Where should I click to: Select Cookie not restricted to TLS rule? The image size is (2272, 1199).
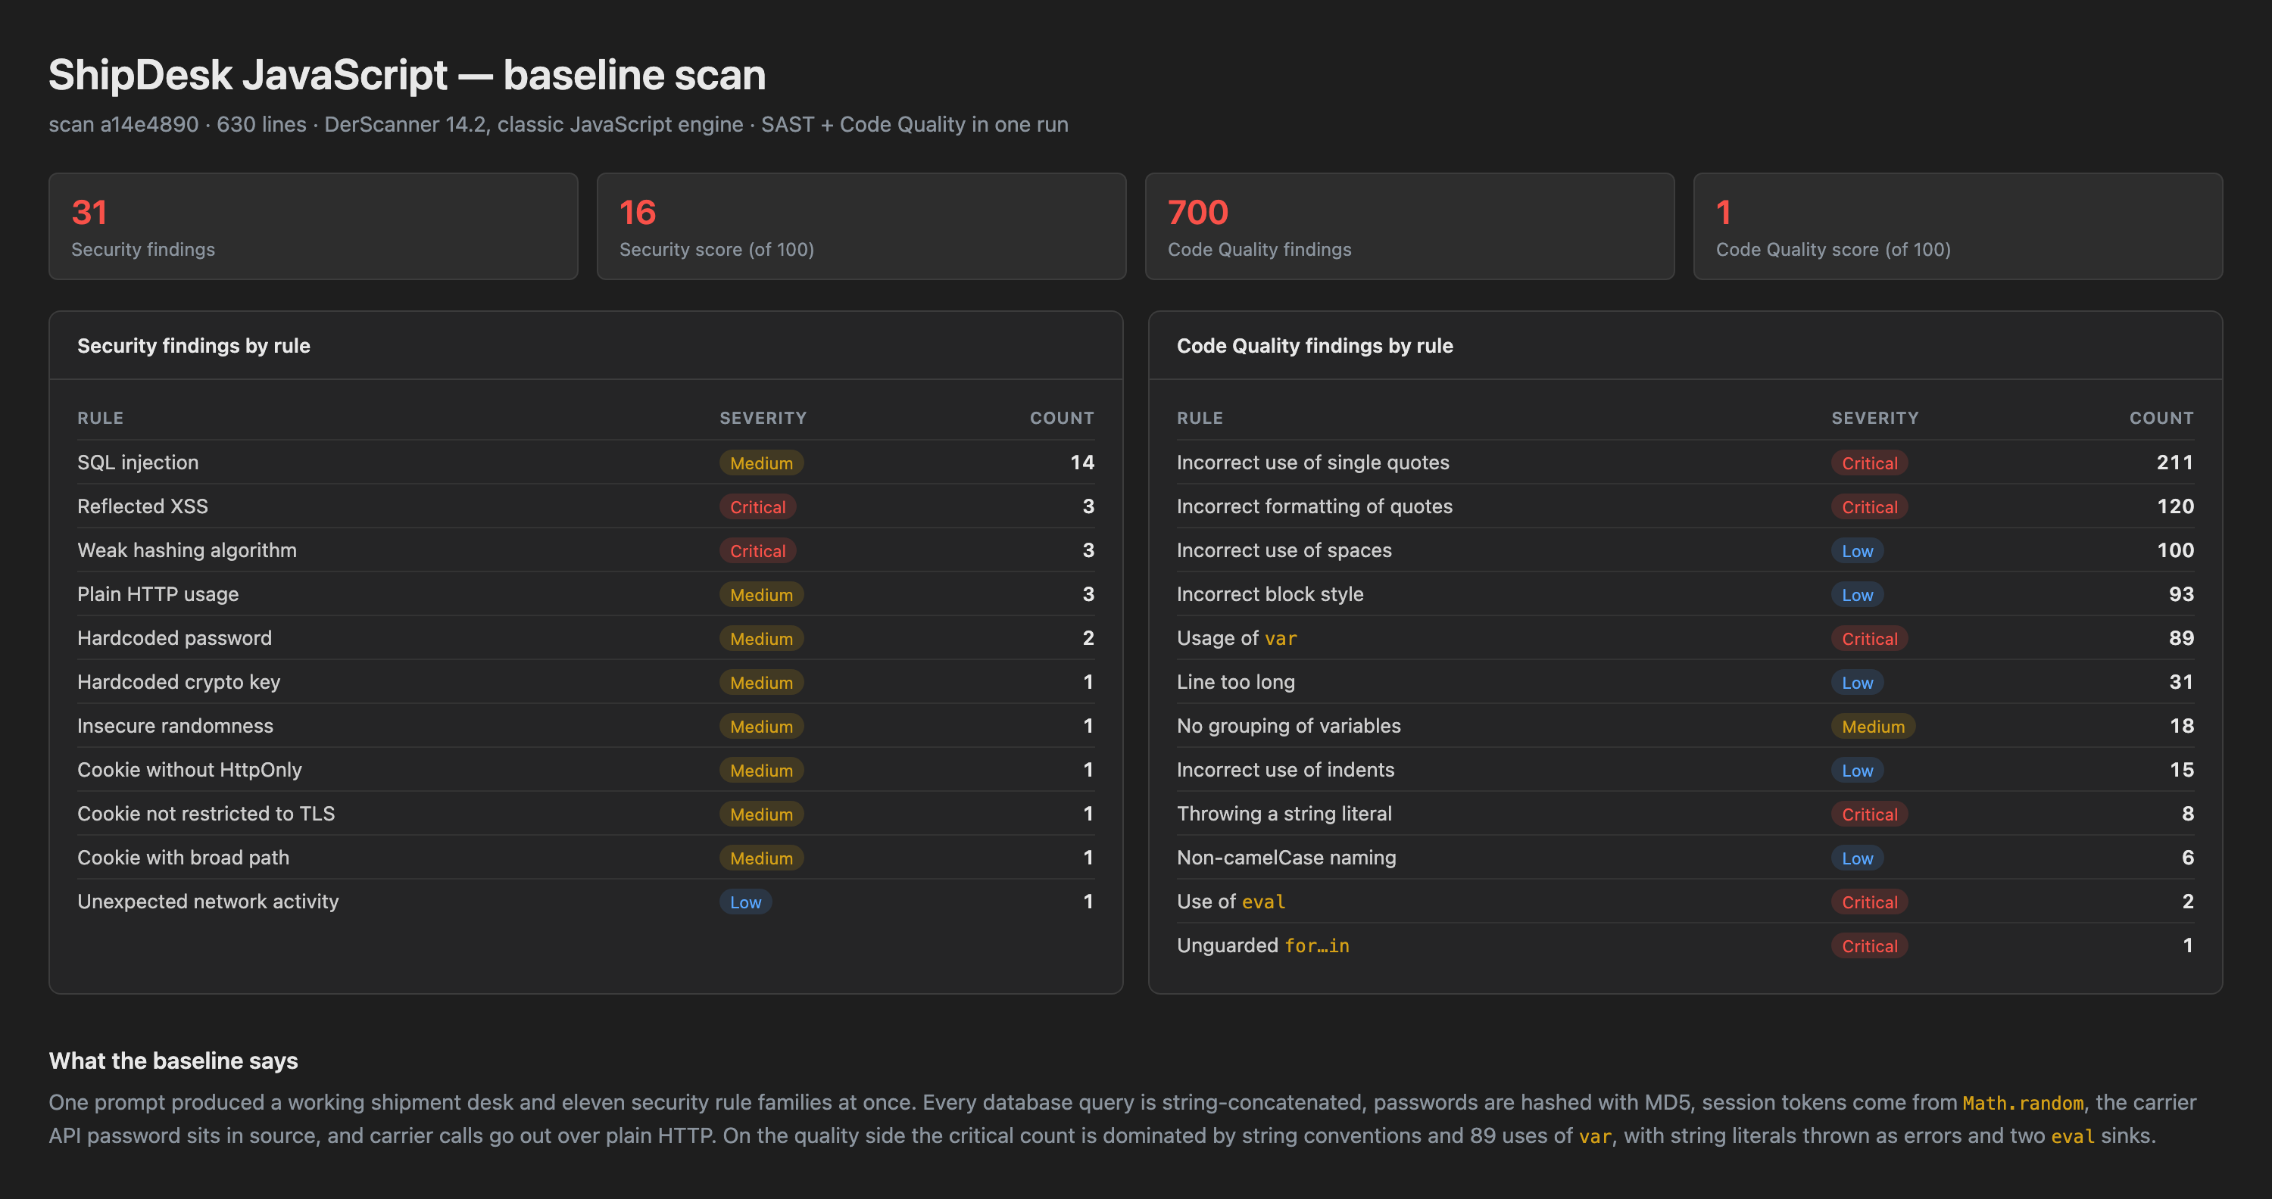pos(207,813)
